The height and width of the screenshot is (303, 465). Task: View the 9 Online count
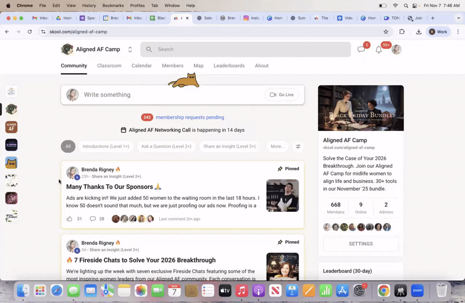(361, 207)
